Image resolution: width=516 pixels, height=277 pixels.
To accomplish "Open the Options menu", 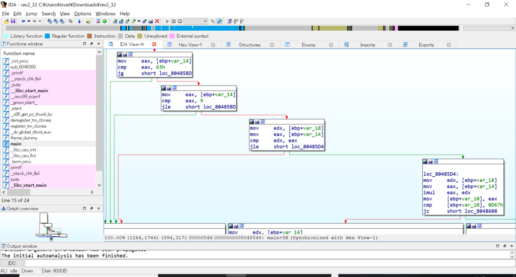I will tap(82, 14).
